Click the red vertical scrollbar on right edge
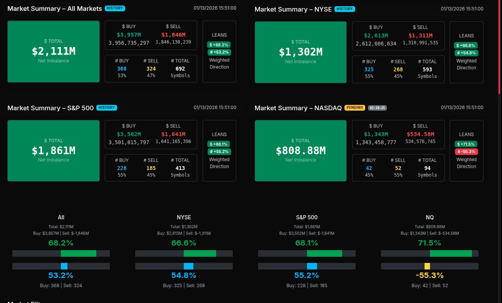 coord(500,46)
